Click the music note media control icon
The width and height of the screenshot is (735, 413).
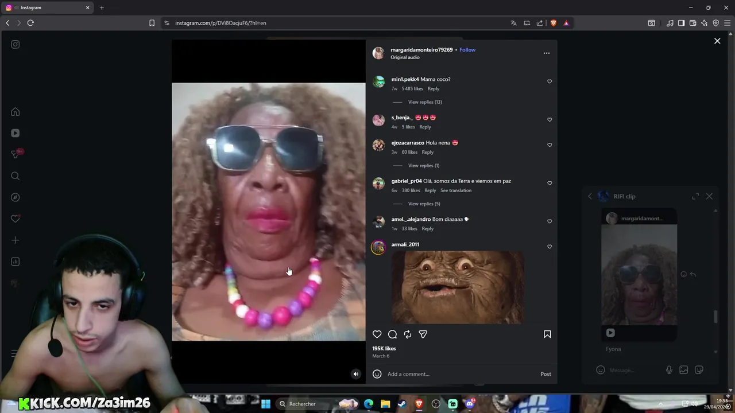click(x=670, y=23)
